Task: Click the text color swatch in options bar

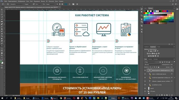Action: click(x=66, y=4)
